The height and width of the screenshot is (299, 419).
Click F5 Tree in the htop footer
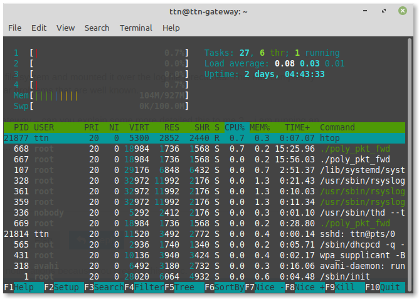pos(184,287)
